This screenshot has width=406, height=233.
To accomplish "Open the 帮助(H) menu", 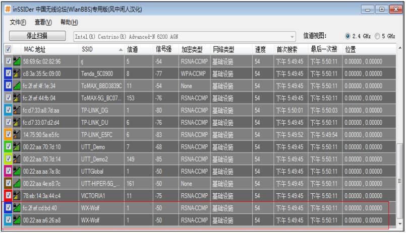I will point(69,23).
